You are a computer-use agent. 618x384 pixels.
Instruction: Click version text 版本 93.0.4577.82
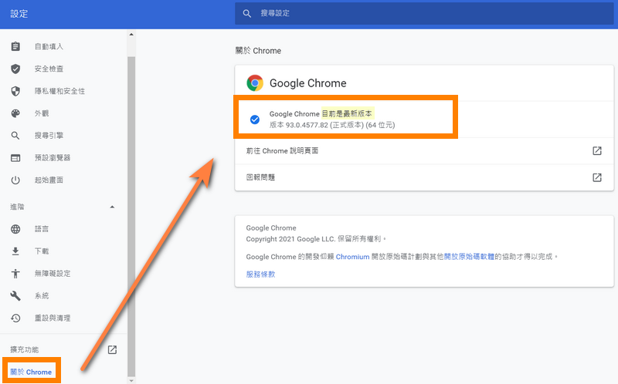point(299,125)
